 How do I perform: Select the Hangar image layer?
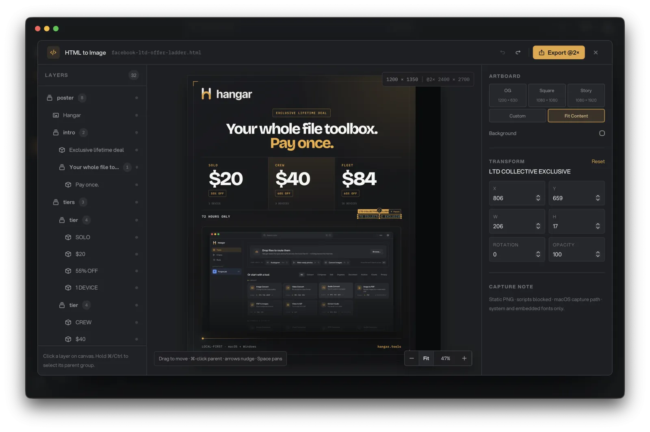(x=92, y=115)
